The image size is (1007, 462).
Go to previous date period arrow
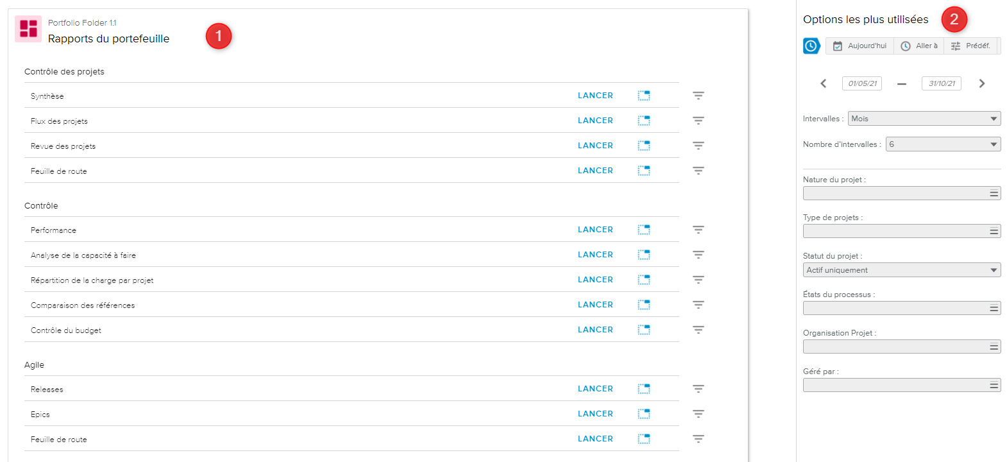824,83
